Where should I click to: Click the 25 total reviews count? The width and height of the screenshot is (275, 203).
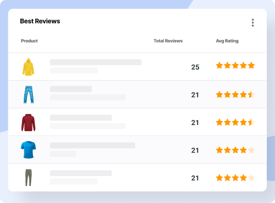pos(195,67)
